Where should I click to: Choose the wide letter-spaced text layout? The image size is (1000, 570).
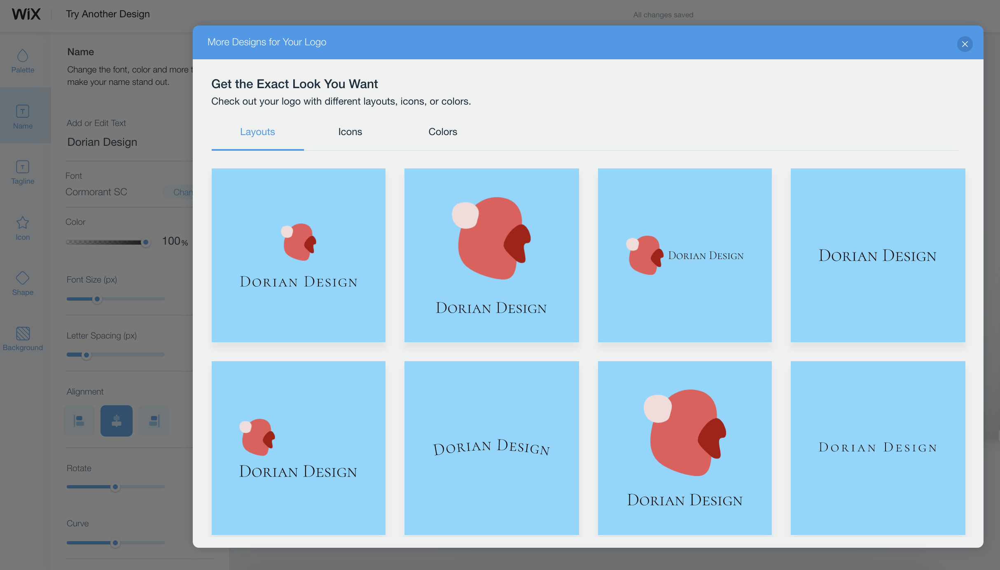[x=878, y=448]
